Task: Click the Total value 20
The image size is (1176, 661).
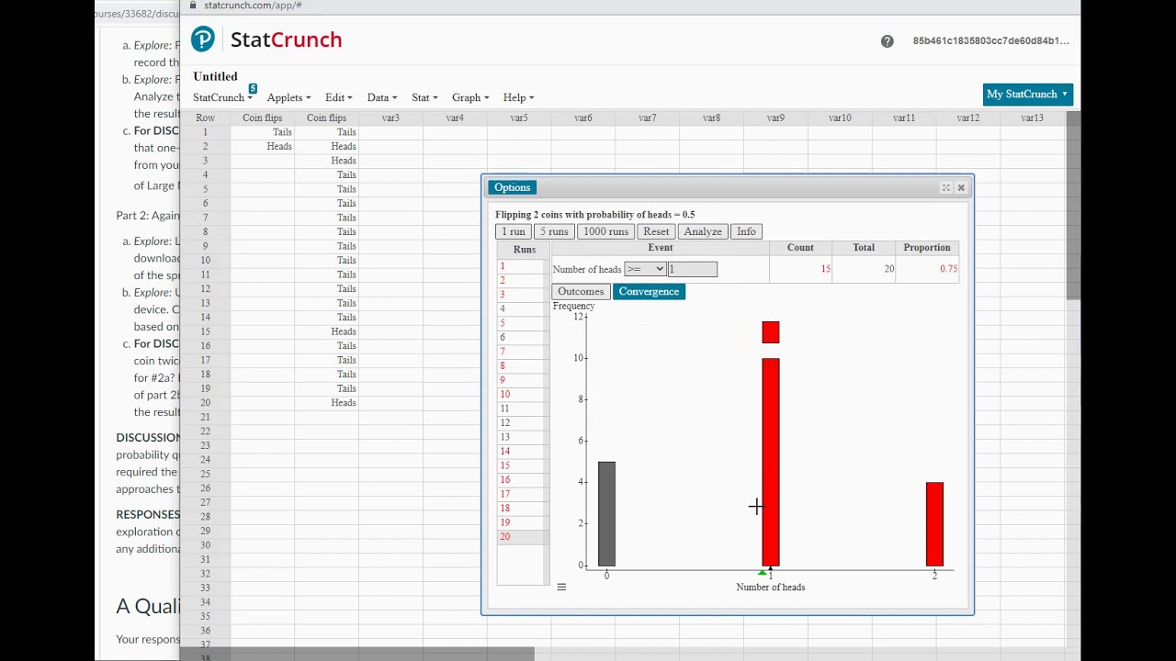Action: pyautogui.click(x=888, y=269)
